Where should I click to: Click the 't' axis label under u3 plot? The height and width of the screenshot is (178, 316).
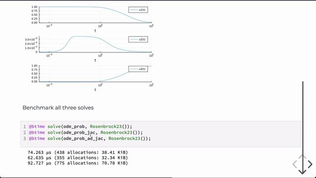95,90
